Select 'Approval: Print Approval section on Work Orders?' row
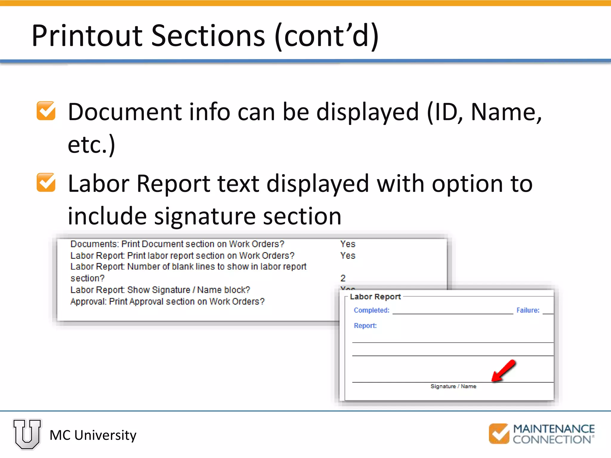This screenshot has height=458, width=611. point(167,301)
